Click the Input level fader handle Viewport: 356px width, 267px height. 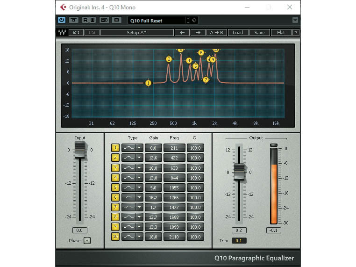[x=80, y=150]
